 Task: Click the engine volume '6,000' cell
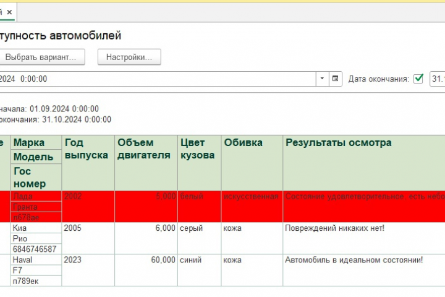146,238
